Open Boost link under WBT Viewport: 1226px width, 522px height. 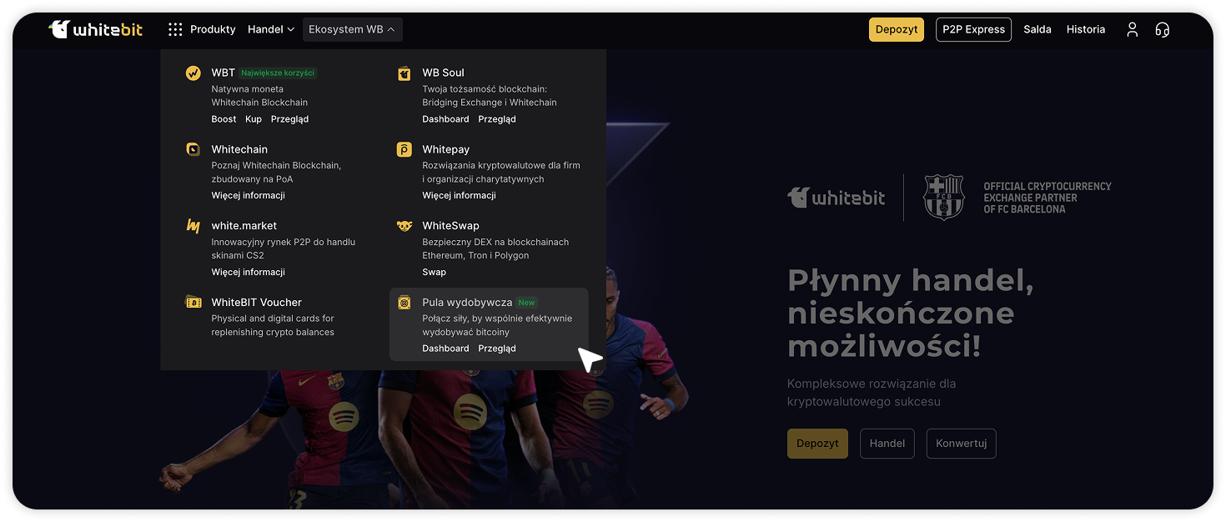(224, 119)
